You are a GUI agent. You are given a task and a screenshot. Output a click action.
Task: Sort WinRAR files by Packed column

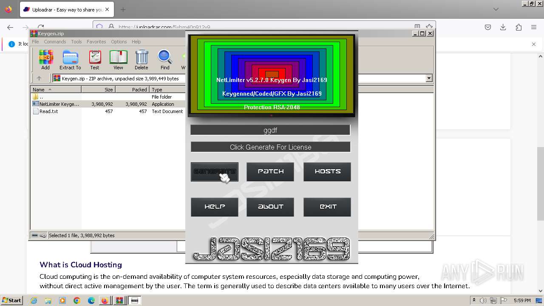point(132,90)
